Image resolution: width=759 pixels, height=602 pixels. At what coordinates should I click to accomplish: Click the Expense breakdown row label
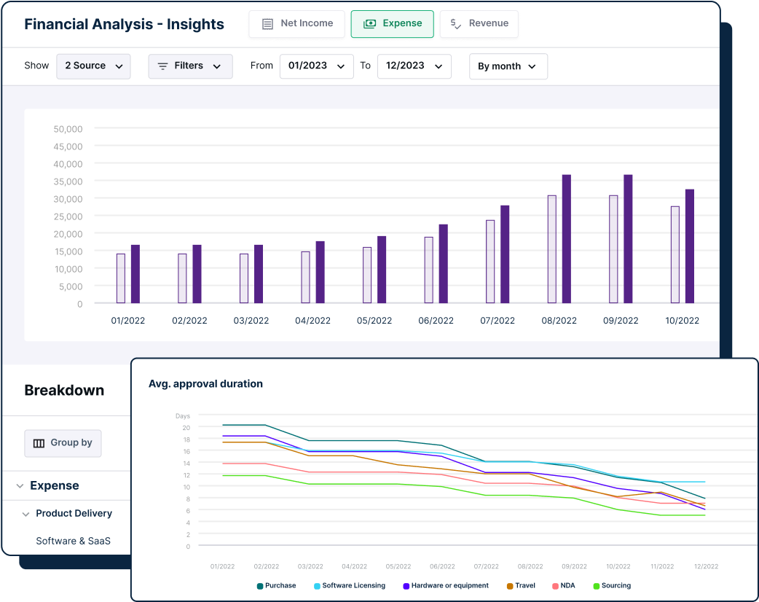pos(54,485)
